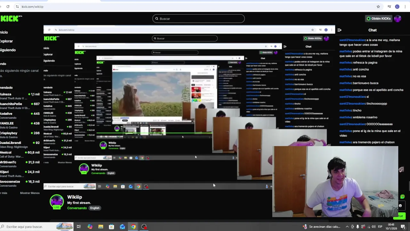
Task: Click mat1nho in the 'refresca la pagina' message
Action: pyautogui.click(x=346, y=63)
